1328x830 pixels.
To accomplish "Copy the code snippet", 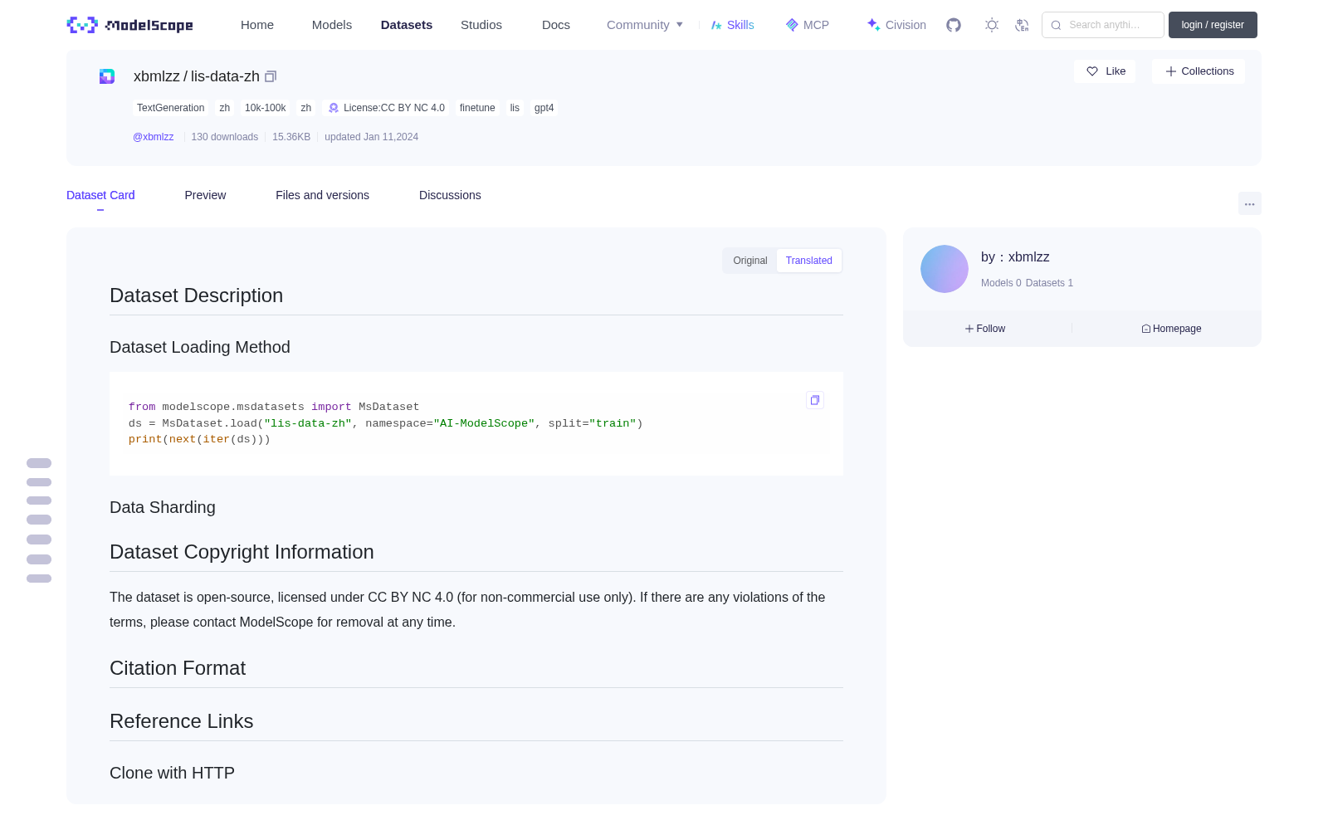I will 815,400.
